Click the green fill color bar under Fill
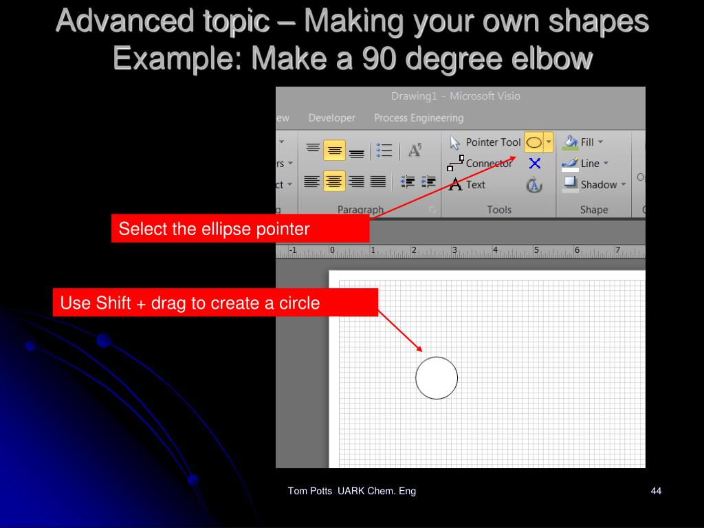The height and width of the screenshot is (528, 704). (570, 148)
